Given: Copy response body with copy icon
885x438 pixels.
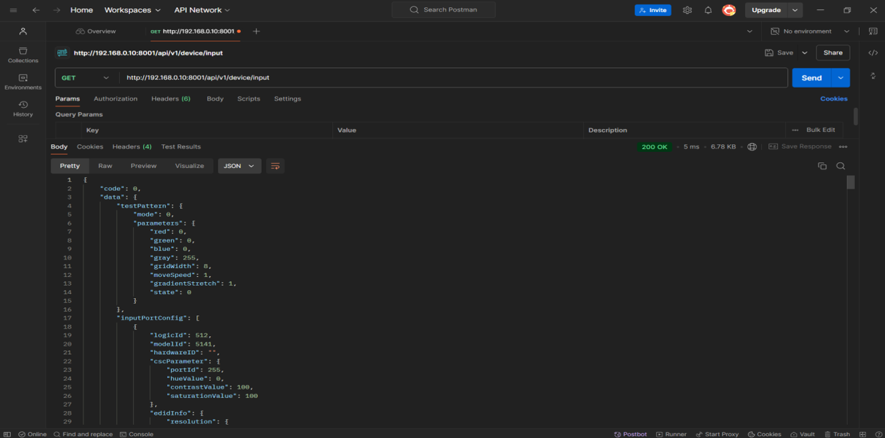Looking at the screenshot, I should [x=822, y=166].
